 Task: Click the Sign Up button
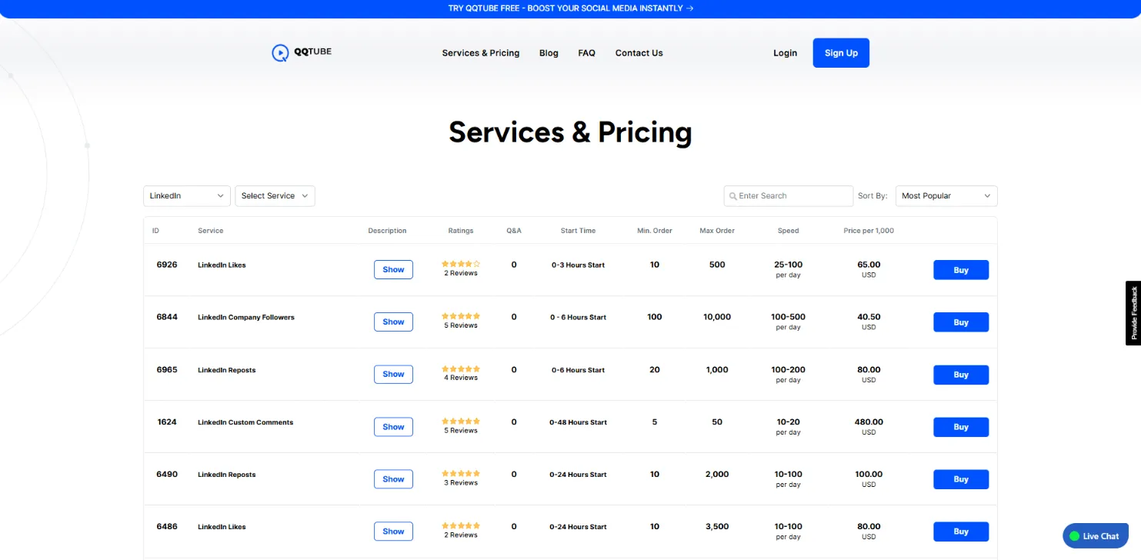(x=840, y=53)
